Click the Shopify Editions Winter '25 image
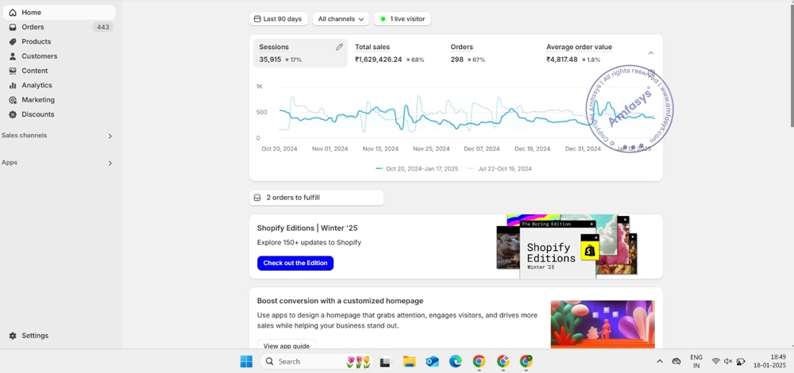Screen dimensions: 794x373 coord(566,246)
